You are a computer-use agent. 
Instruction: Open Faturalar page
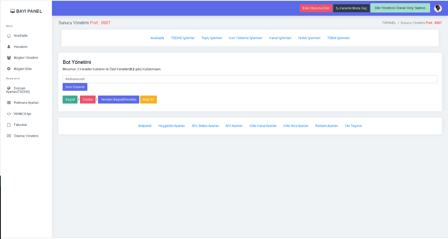[20, 125]
